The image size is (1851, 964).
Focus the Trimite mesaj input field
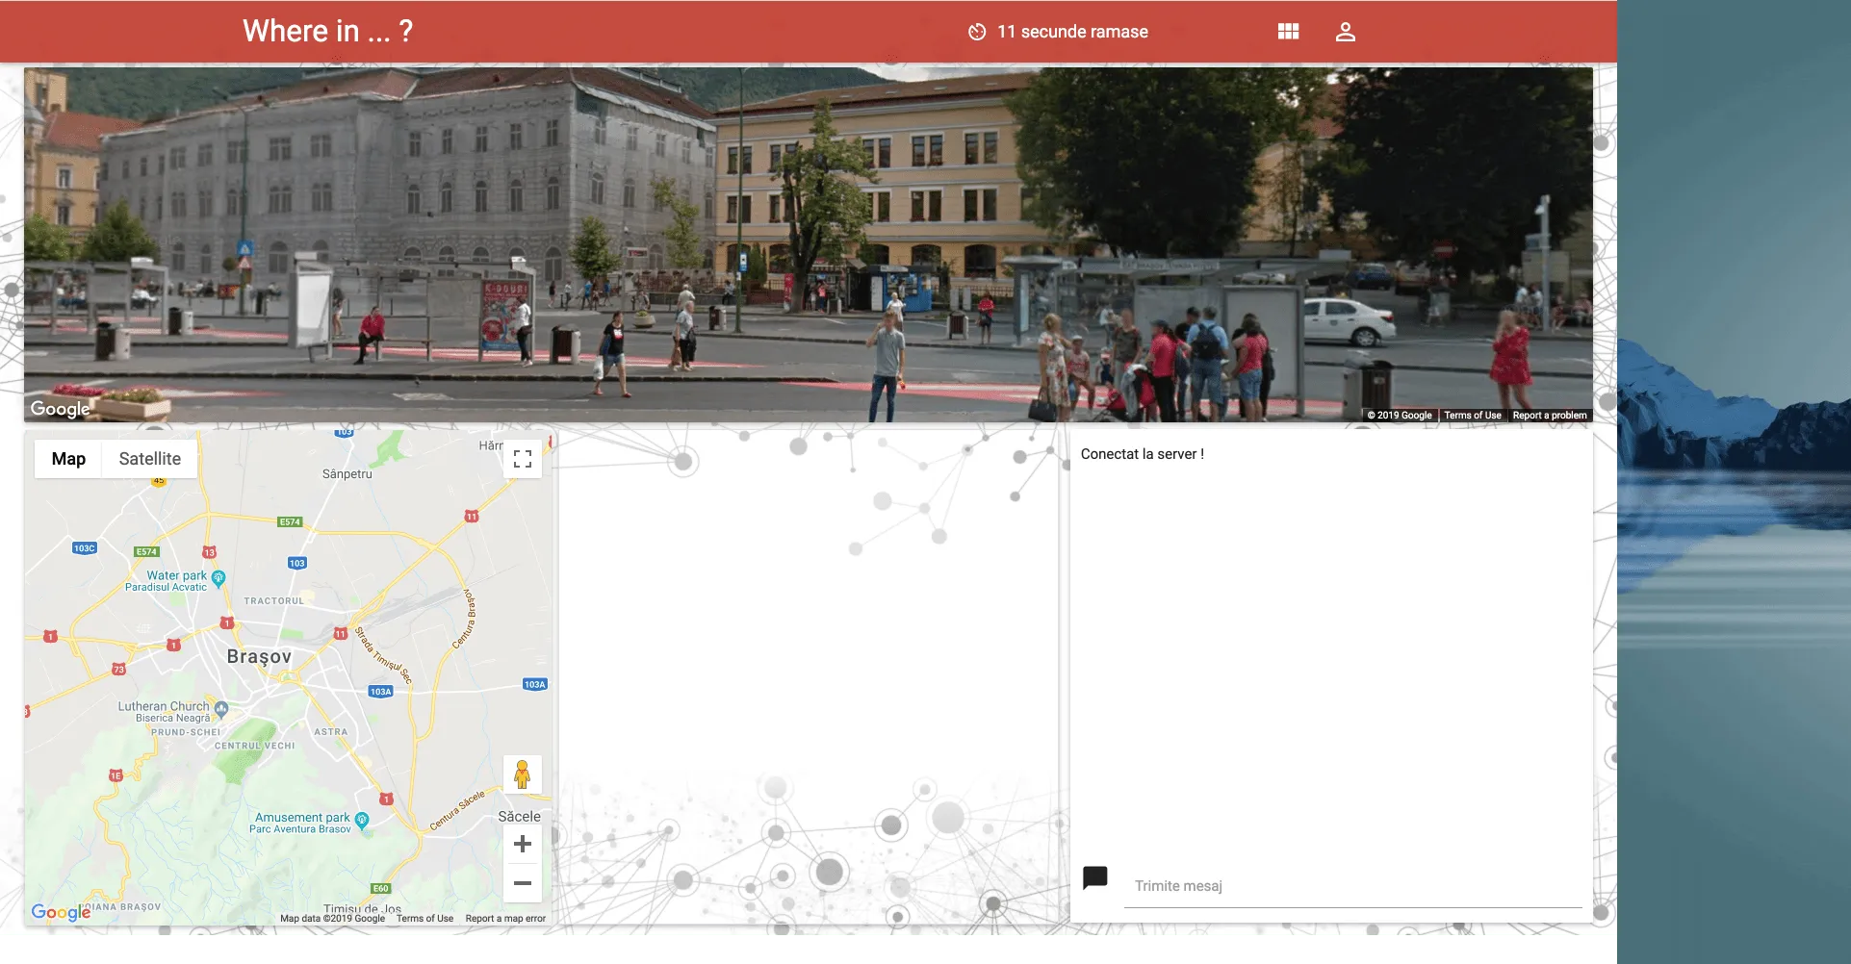click(1352, 886)
